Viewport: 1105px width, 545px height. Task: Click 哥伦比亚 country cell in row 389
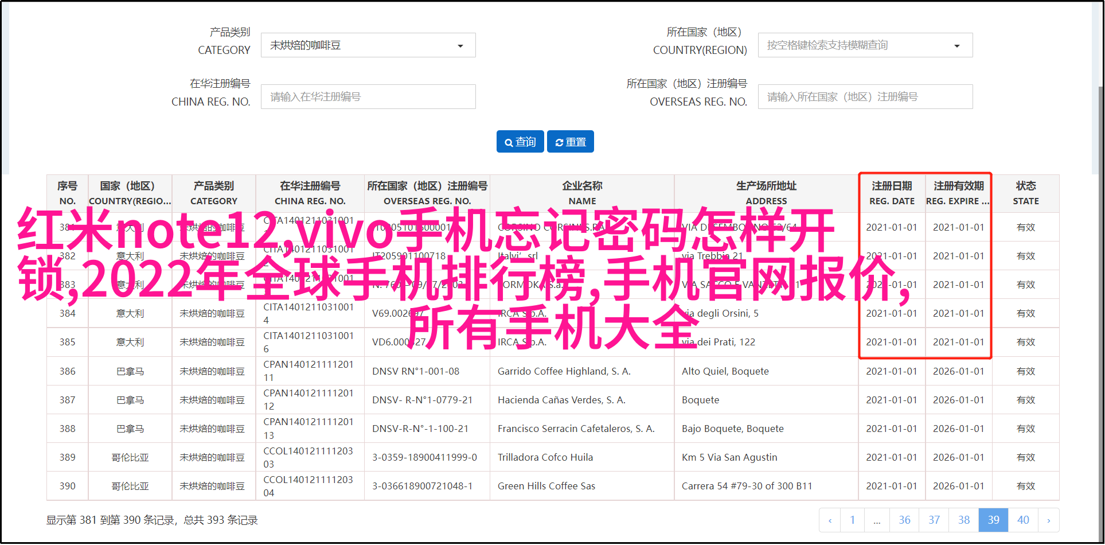tap(130, 457)
